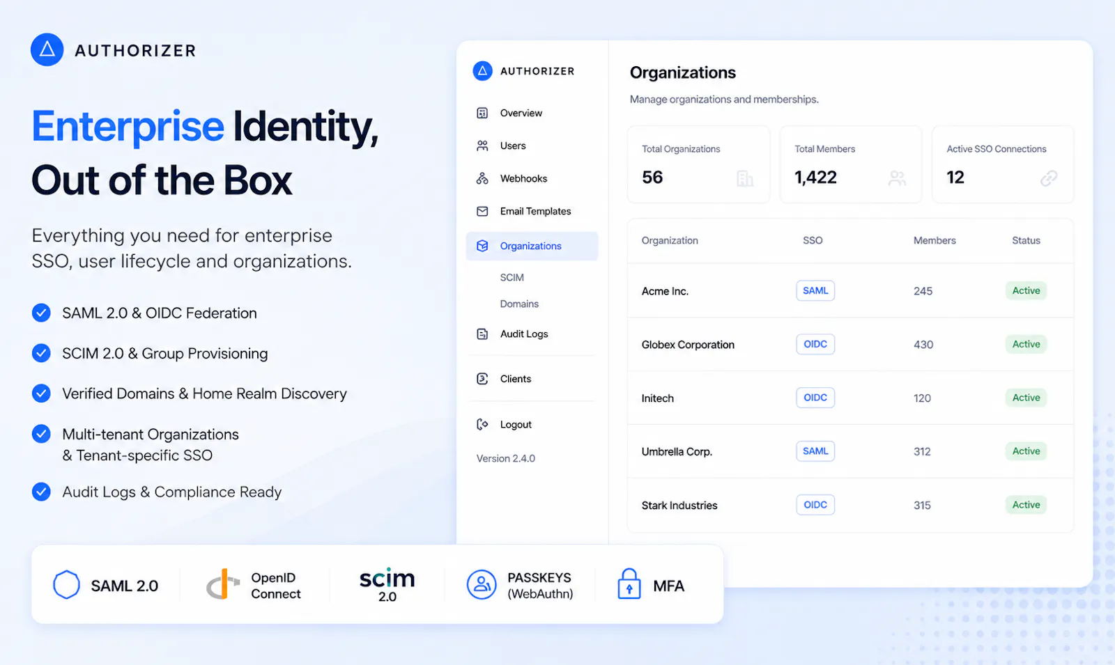
Task: Click the OIDC badge for Initech
Action: pos(815,398)
